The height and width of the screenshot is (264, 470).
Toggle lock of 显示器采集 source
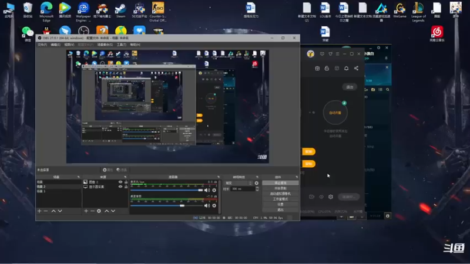126,187
